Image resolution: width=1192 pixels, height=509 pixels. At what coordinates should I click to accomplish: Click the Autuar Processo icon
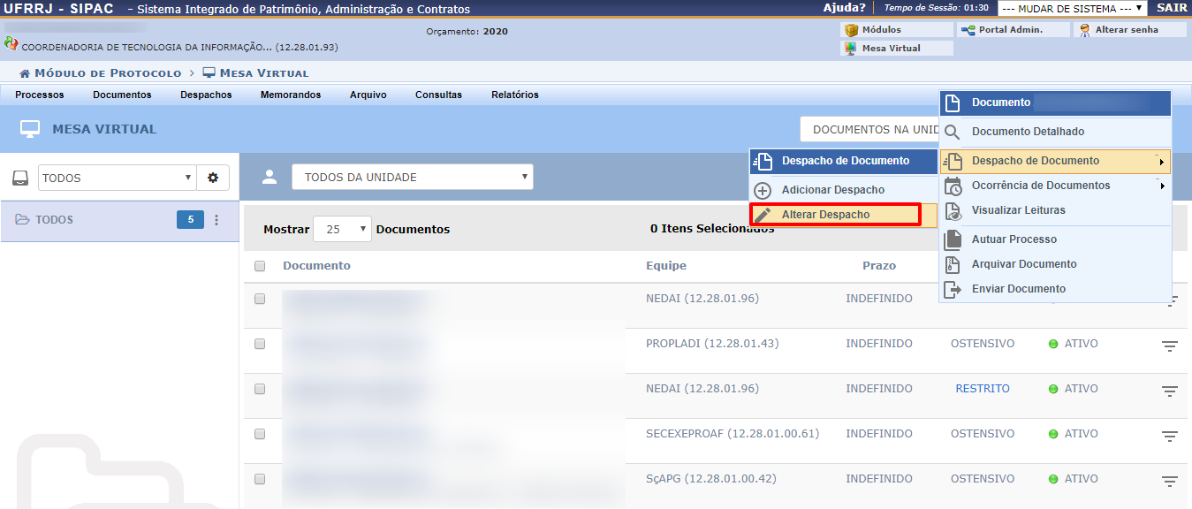pyautogui.click(x=953, y=239)
